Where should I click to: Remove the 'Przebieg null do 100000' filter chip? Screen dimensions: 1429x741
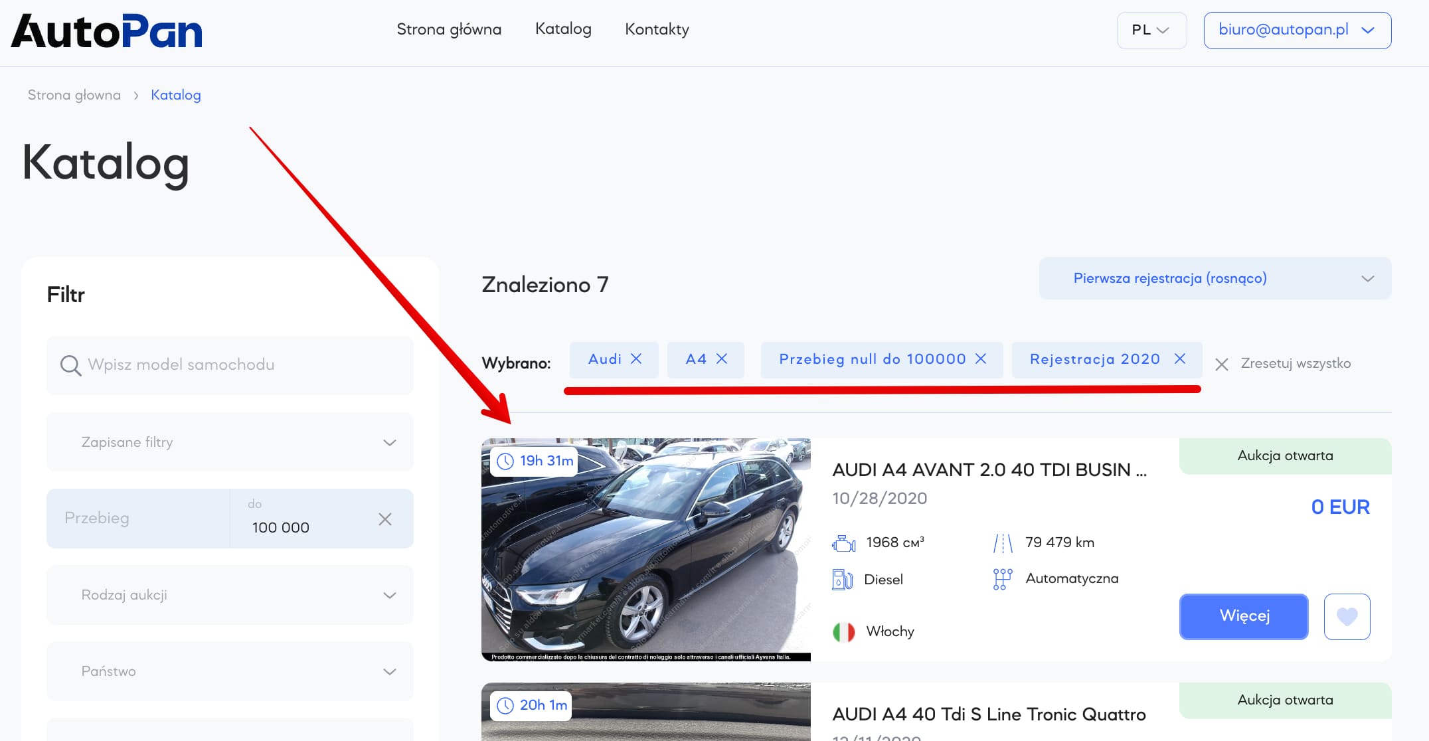point(981,359)
